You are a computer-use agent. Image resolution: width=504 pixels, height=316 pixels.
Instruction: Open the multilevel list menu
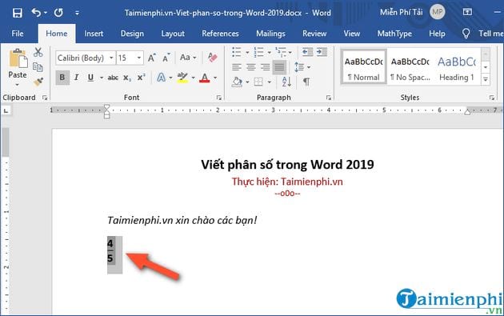click(280, 52)
